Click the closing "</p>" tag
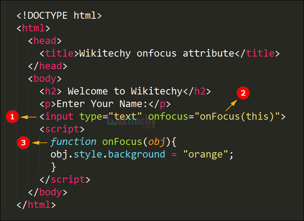The height and width of the screenshot is (221, 304). click(160, 104)
